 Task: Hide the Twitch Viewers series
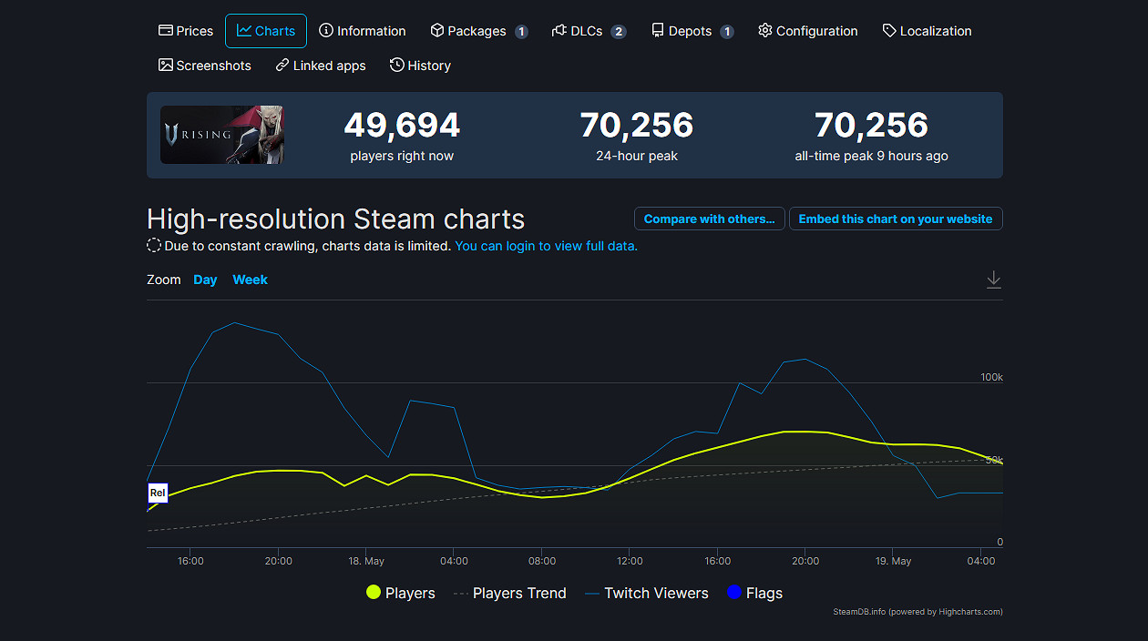coord(647,593)
